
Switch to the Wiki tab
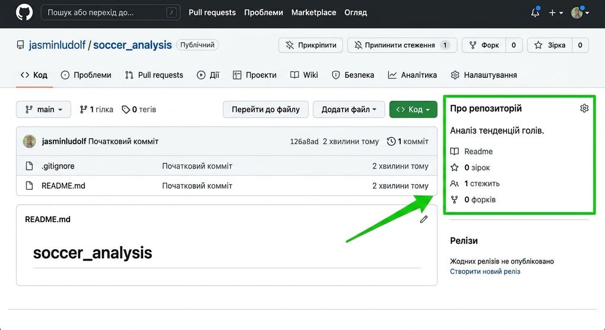304,75
